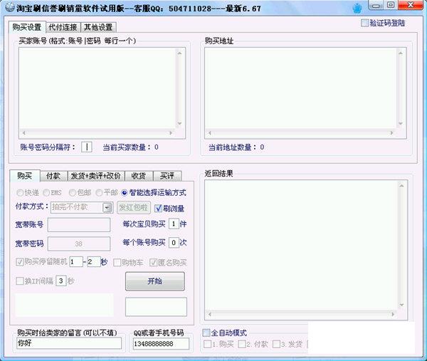
Task: Toggle the 匿名购买 checkbox
Action: 153,262
